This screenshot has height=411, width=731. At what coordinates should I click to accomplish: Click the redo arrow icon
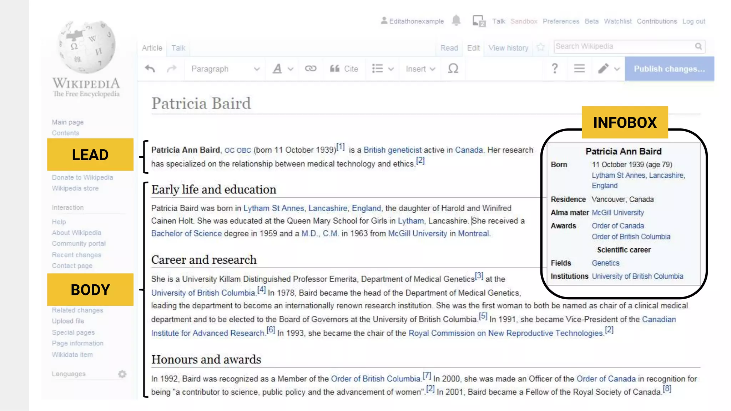click(x=172, y=68)
